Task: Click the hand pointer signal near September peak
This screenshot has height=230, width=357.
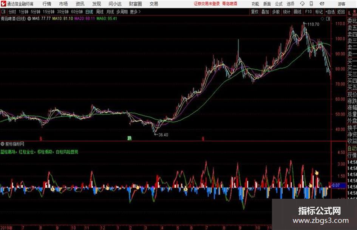Action: pyautogui.click(x=317, y=173)
